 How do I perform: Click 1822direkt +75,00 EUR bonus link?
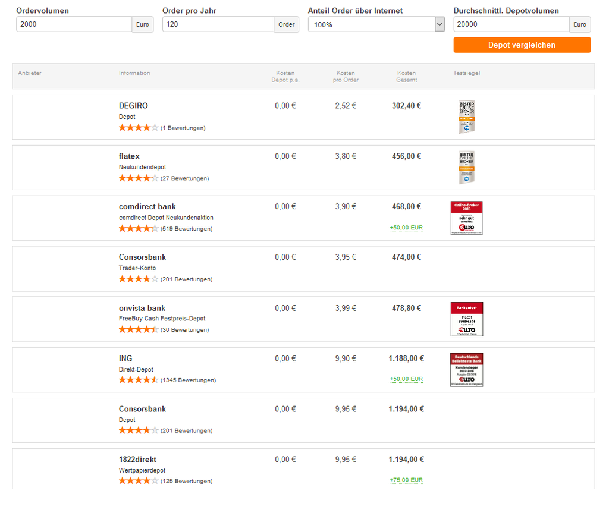coord(406,480)
